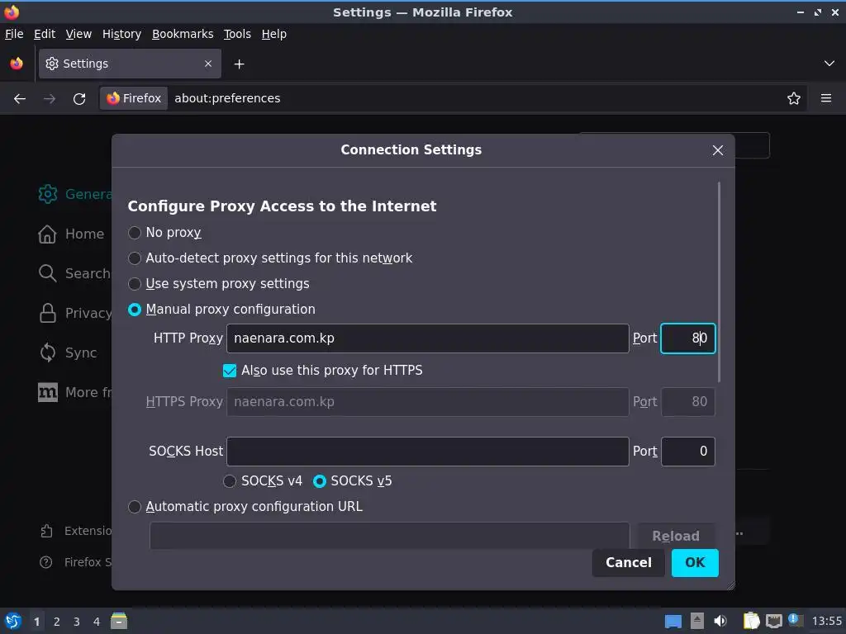The width and height of the screenshot is (846, 634).
Task: Click the Cancel button
Action: pyautogui.click(x=629, y=563)
